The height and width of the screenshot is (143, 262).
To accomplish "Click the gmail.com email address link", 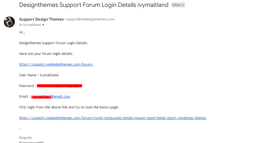I will point(51,96).
